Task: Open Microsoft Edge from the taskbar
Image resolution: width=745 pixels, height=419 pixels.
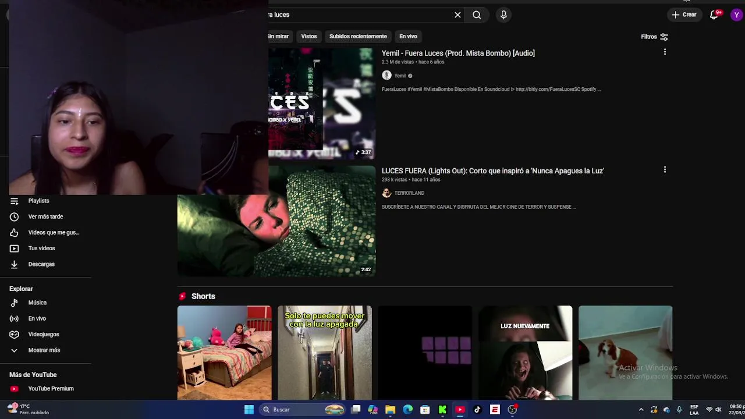Action: point(407,410)
